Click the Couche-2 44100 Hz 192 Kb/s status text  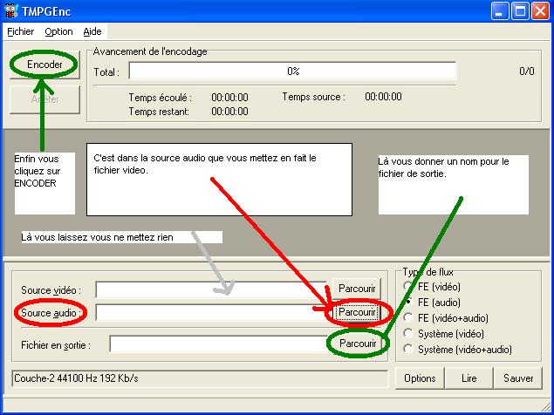click(76, 378)
